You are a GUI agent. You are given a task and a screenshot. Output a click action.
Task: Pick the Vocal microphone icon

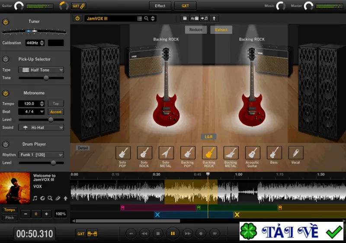point(295,153)
